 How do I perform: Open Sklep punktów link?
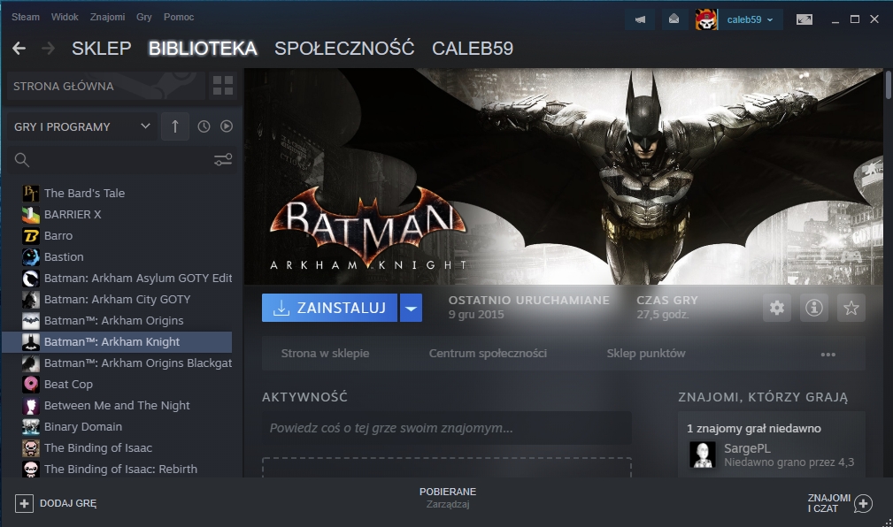click(646, 354)
